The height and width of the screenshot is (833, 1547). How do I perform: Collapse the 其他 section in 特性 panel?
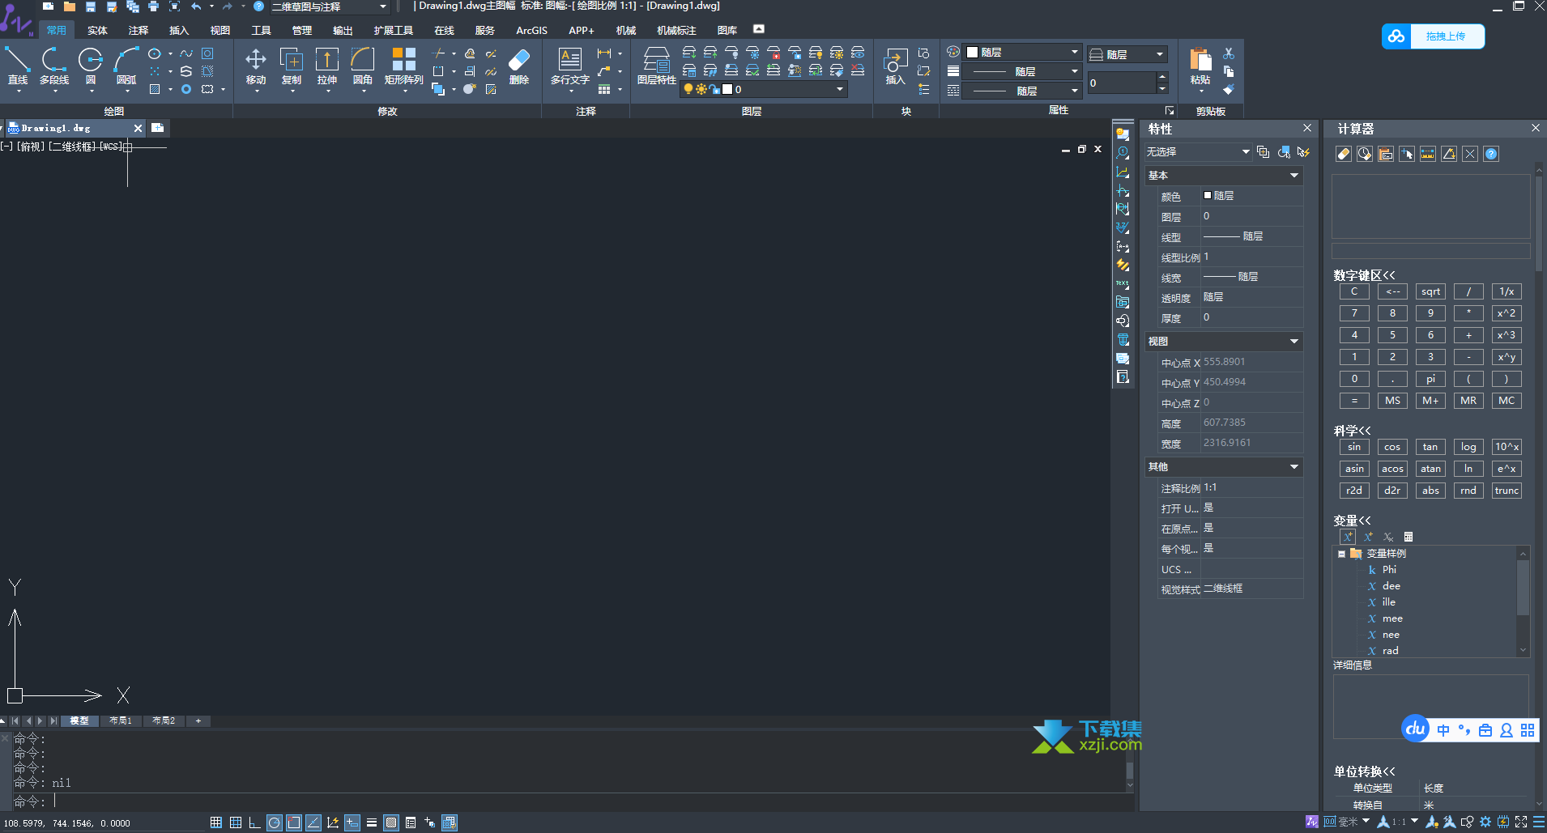(x=1294, y=467)
